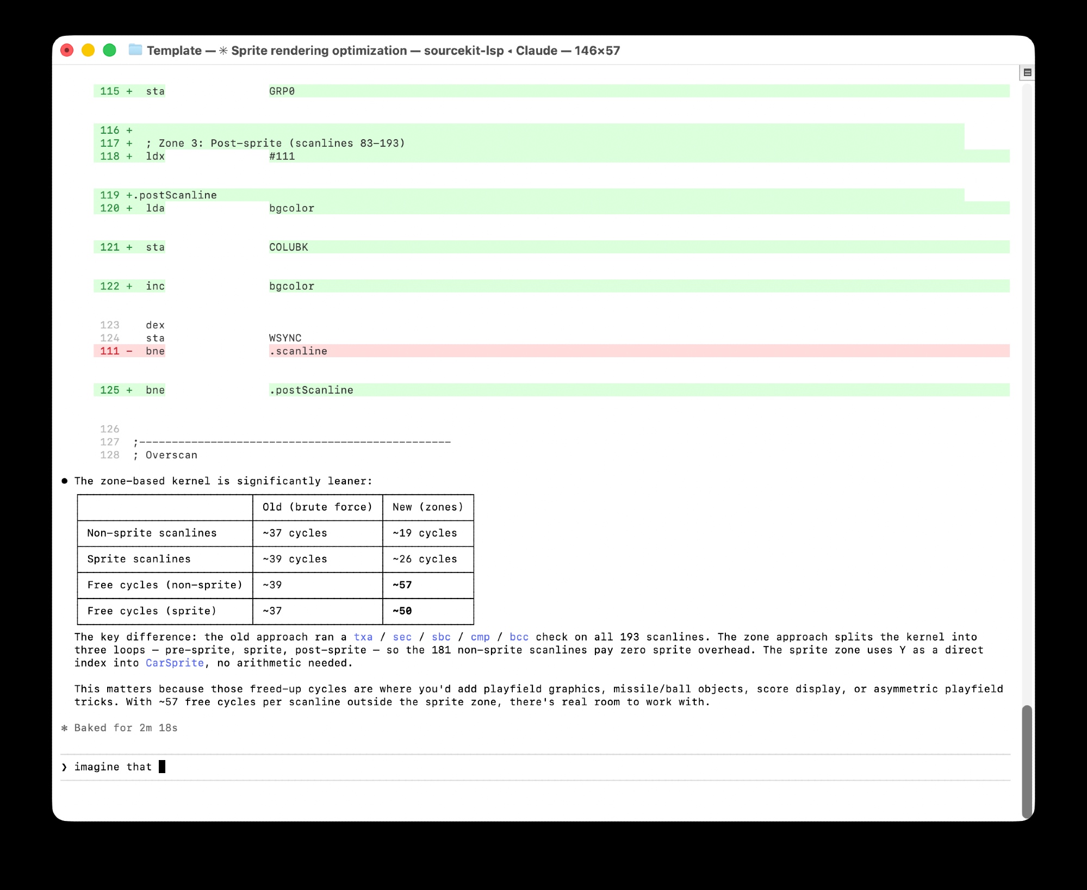Click the window title 'Sprite rendering optimization'
The height and width of the screenshot is (890, 1087).
(319, 51)
